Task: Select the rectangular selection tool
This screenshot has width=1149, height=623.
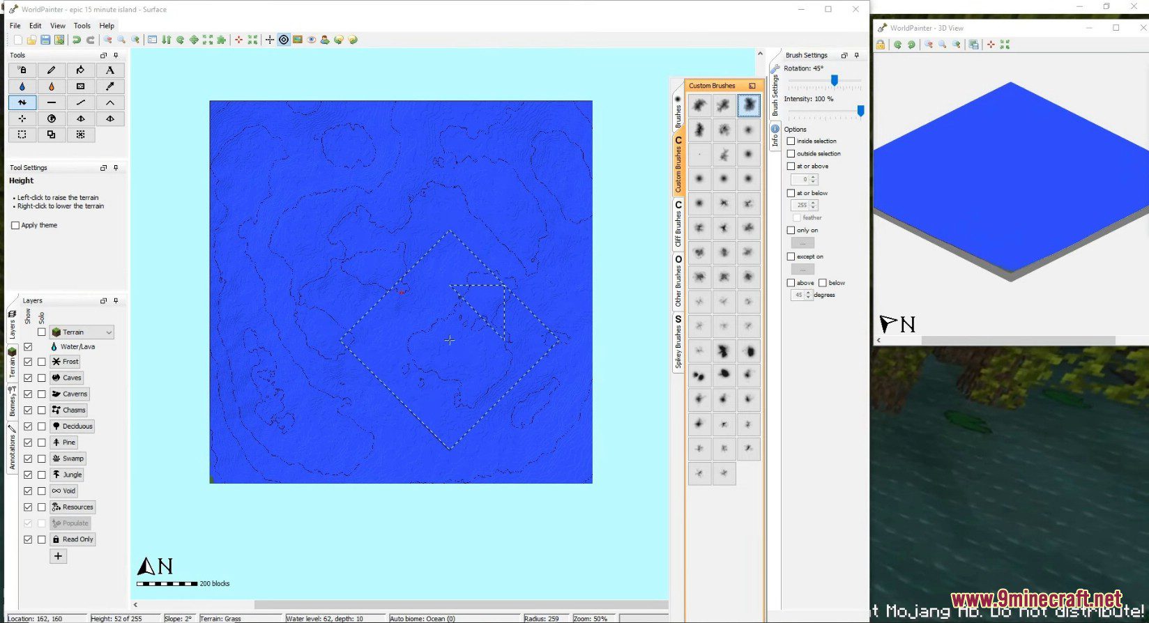Action: coord(22,134)
